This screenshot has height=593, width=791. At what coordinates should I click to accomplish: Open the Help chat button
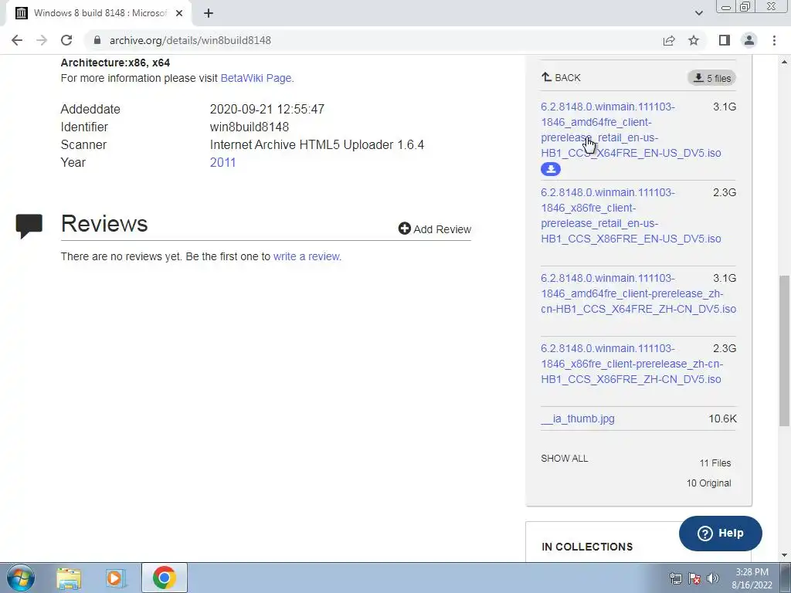click(721, 533)
